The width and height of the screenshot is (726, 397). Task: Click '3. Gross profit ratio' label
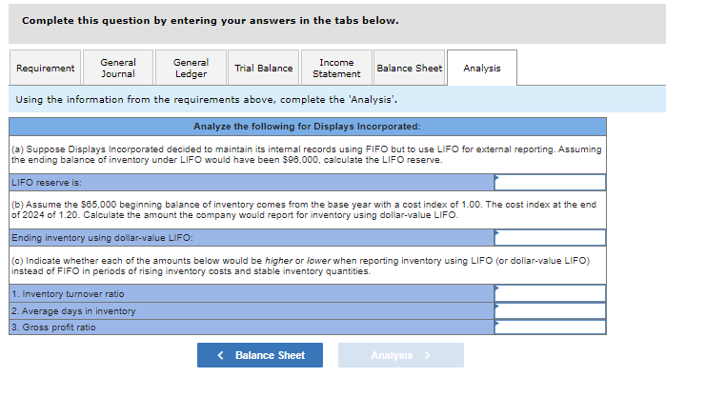coord(53,328)
